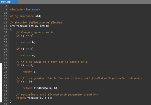Click the 'if (a > b)' statement
151x105 pixels.
coord(24,82)
